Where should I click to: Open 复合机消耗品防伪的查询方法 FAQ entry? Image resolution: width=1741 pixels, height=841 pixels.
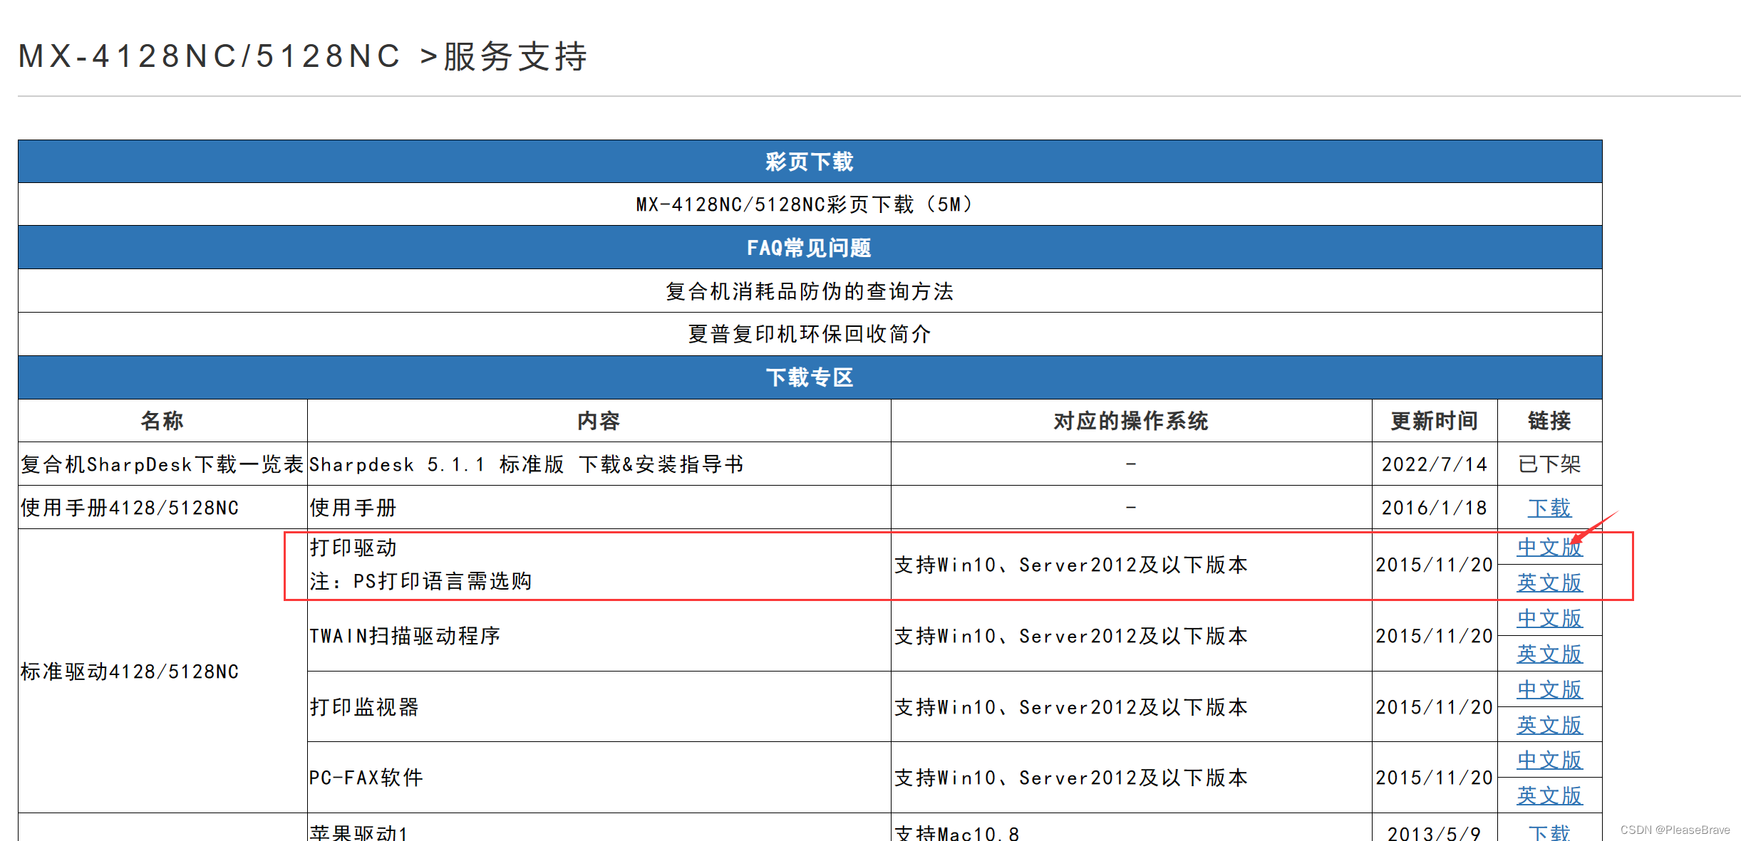point(809,291)
